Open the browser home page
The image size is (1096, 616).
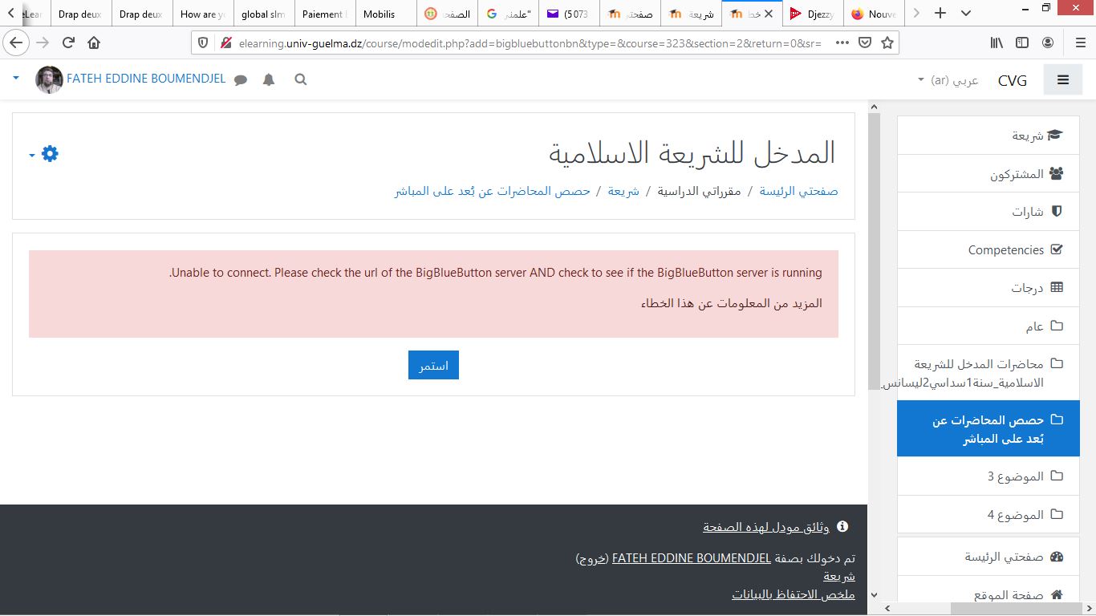(94, 43)
